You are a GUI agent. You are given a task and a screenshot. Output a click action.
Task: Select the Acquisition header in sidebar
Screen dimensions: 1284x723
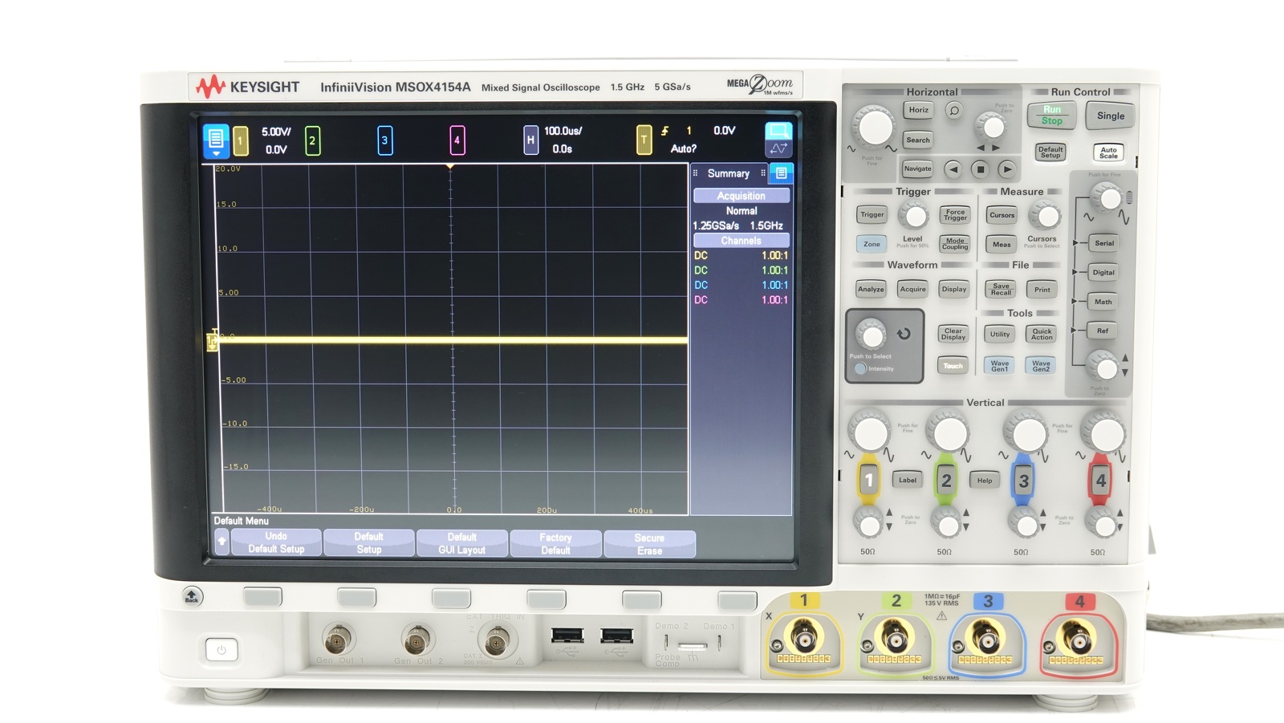[742, 196]
